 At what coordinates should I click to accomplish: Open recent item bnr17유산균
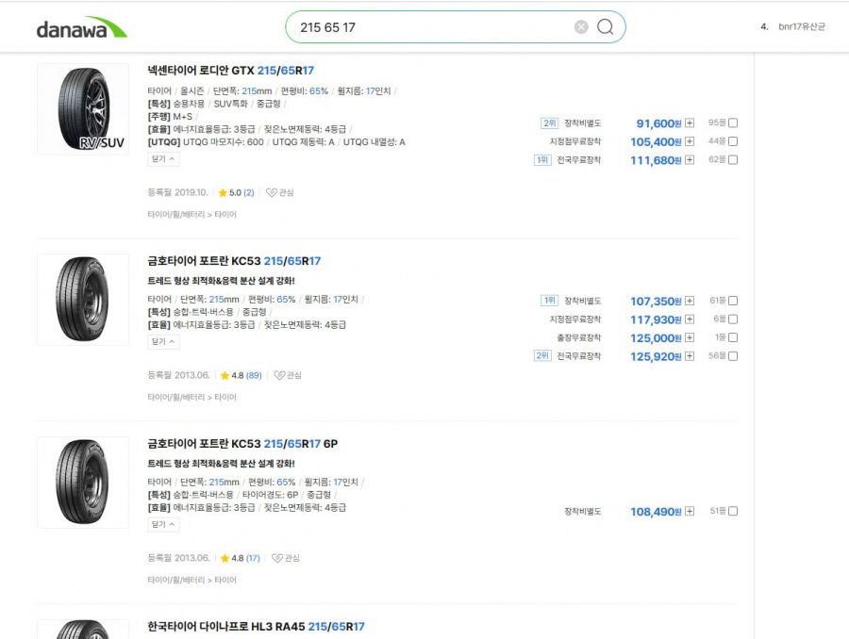(x=801, y=26)
